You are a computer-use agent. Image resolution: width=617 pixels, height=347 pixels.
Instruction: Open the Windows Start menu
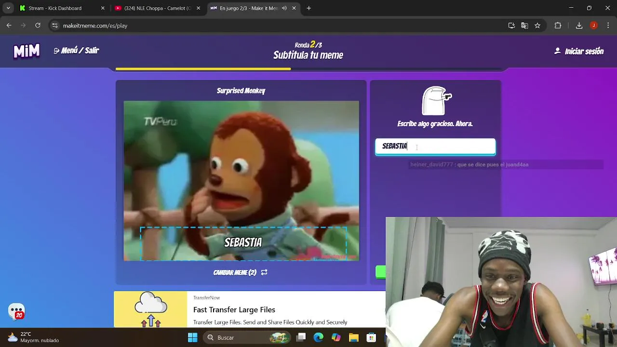(192, 337)
